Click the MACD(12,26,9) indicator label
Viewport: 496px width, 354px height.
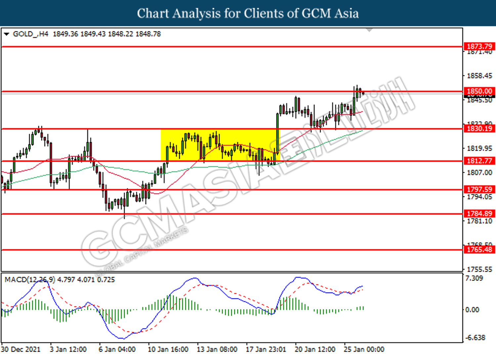click(x=30, y=280)
